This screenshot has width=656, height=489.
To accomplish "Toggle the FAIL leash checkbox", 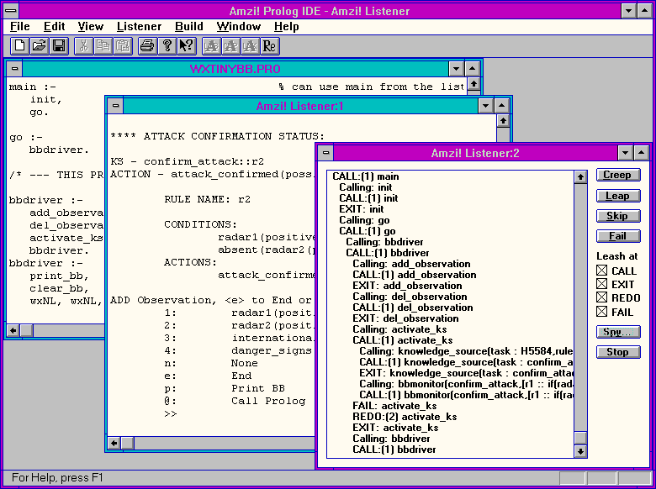I will point(601,312).
